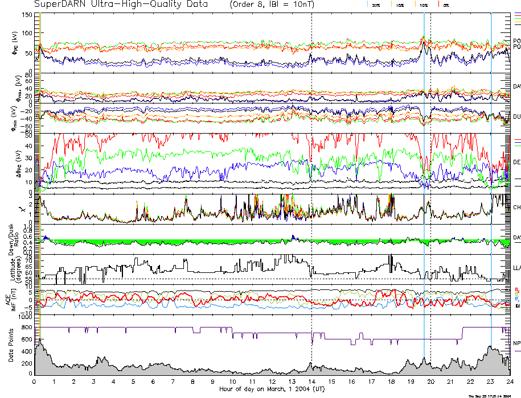Click the x-axis tick label '4'
This screenshot has width=521, height=398.
click(x=114, y=382)
